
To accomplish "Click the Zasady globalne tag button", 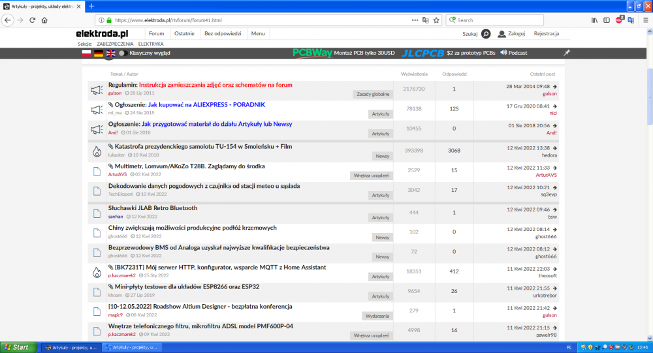I will [373, 94].
